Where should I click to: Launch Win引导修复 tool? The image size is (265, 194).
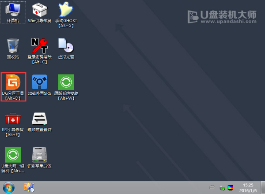point(40,12)
